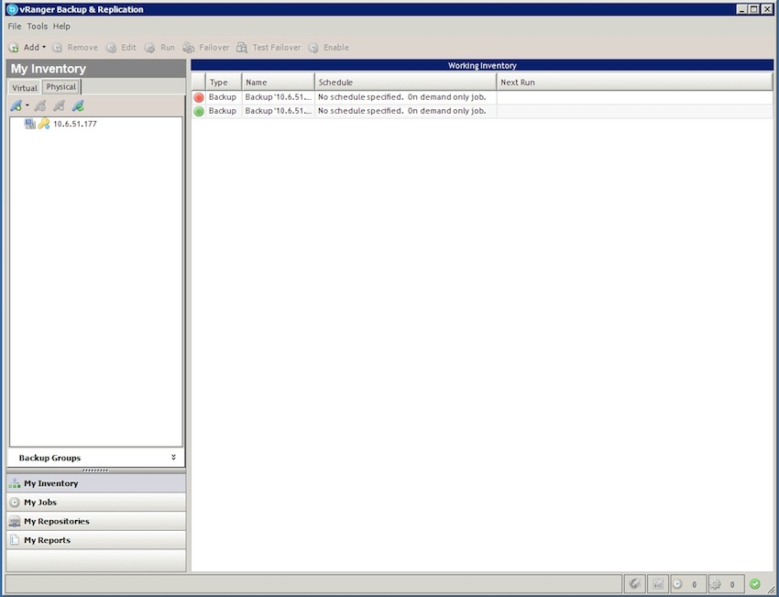Switch to the Physical inventory tab
The width and height of the screenshot is (779, 597).
pos(61,86)
